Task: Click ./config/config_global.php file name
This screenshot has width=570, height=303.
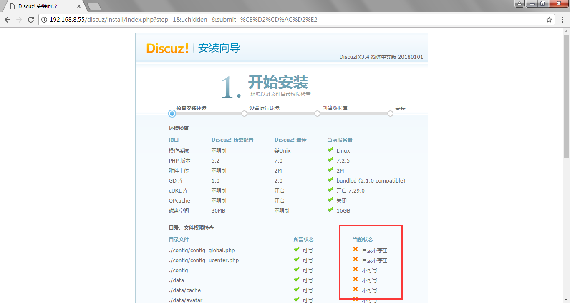Action: (202, 250)
